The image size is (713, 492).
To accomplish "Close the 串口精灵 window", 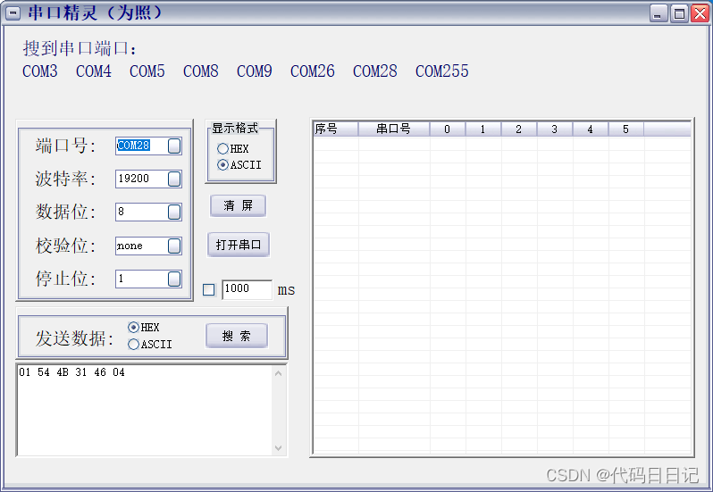I will tap(700, 13).
